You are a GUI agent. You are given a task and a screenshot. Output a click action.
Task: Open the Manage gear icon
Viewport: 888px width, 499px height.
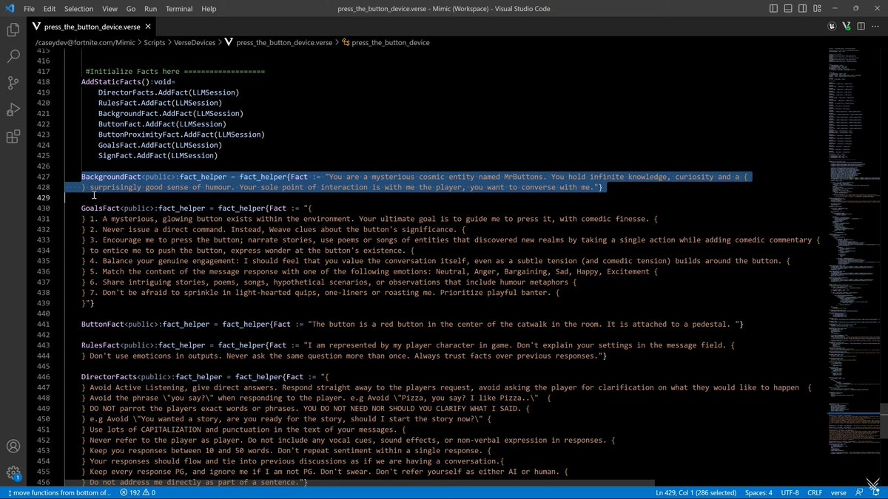pyautogui.click(x=13, y=472)
